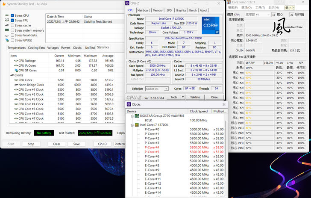Screen dimensions: 311x198
Task: Collapse the BIOSTAR Group Z790 VALKYRIE node
Action: coord(132,116)
